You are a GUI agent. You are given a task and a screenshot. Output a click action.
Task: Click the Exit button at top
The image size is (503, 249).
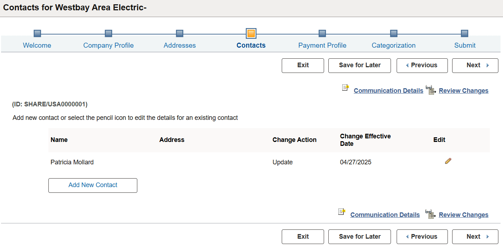click(303, 65)
